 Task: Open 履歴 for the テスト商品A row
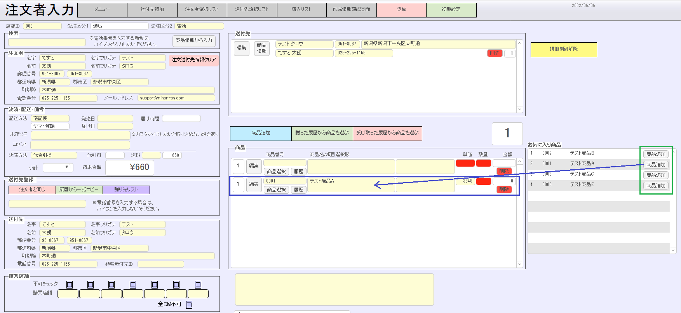click(298, 190)
